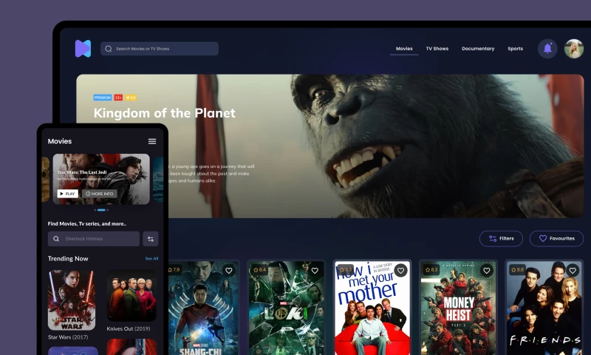This screenshot has width=591, height=355.
Task: Open How I Met Your Mother card
Action: pos(372,308)
